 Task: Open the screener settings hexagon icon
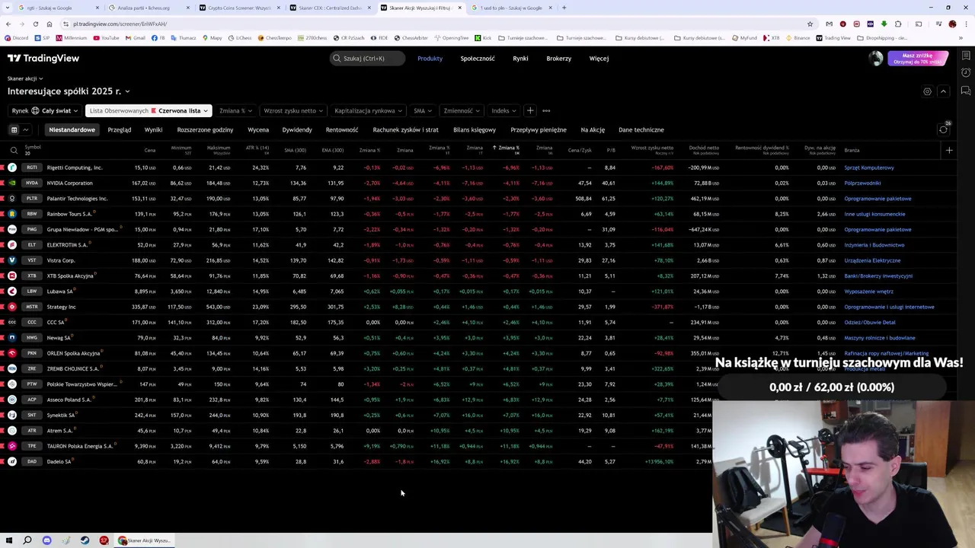click(927, 91)
